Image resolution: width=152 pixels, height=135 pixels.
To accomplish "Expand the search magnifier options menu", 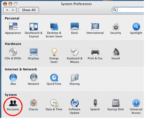I will pyautogui.click(x=115, y=10).
